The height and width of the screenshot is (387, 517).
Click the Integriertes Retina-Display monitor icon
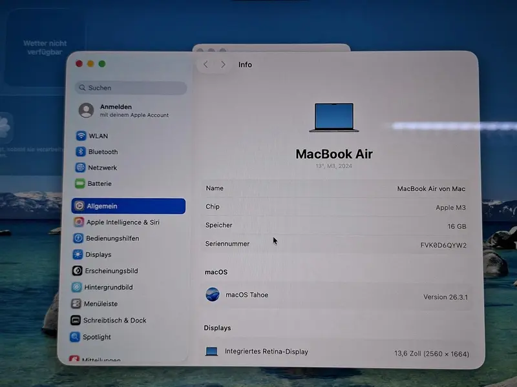click(211, 351)
